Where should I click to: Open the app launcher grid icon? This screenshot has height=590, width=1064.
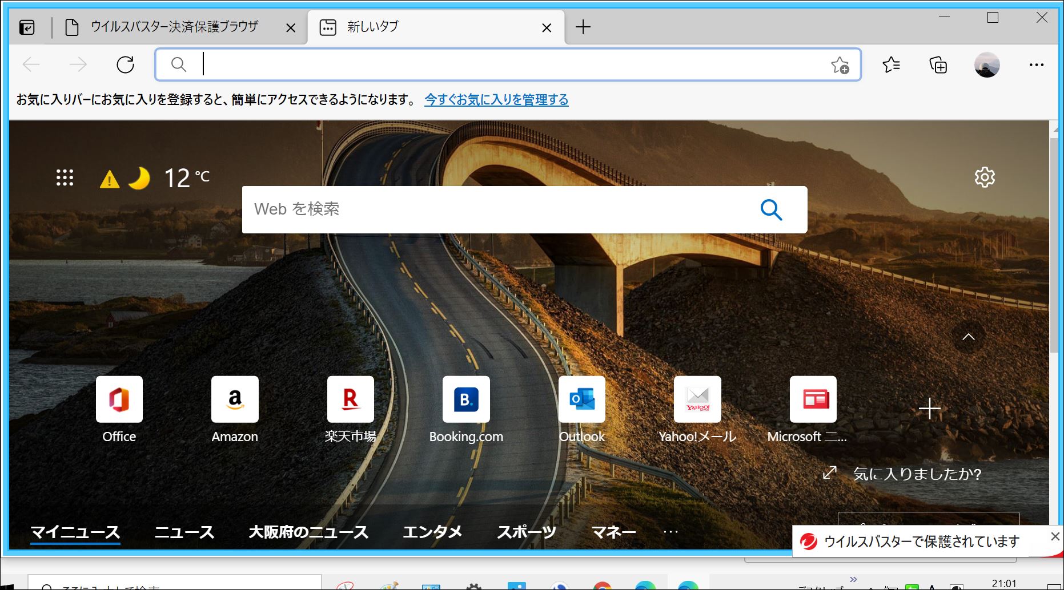coord(65,177)
